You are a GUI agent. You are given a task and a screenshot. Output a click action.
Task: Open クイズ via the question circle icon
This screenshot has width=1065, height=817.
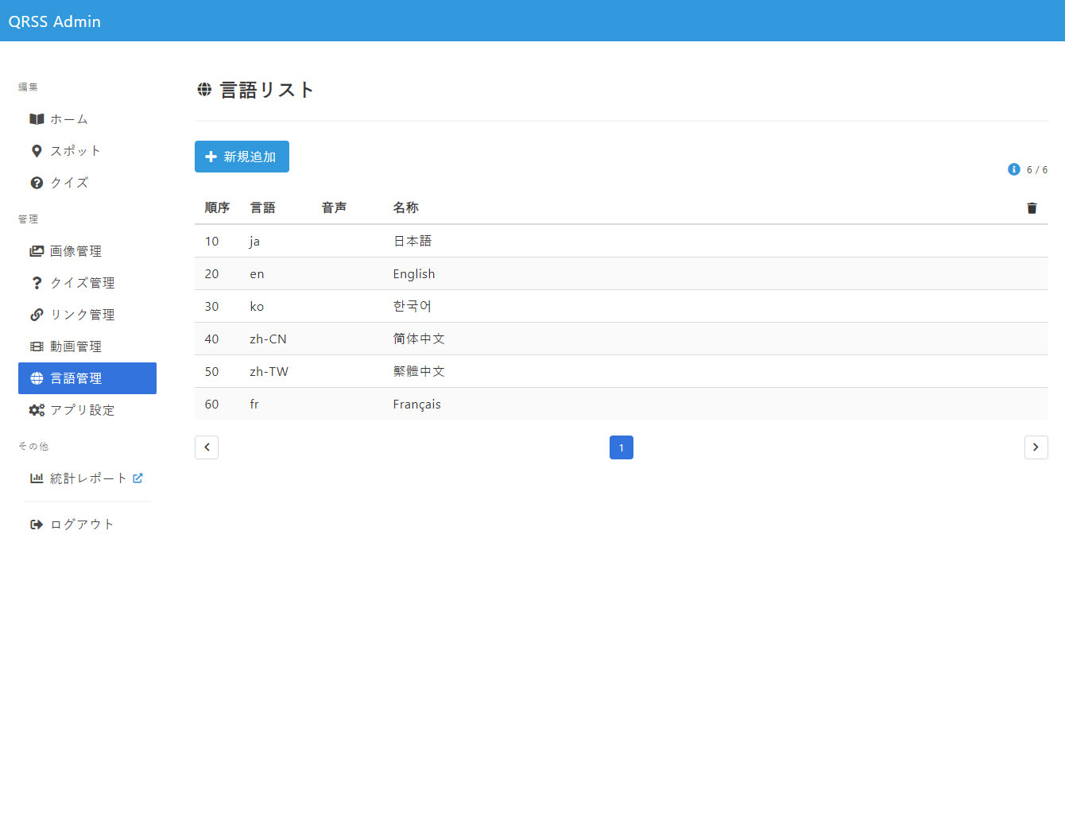click(37, 183)
